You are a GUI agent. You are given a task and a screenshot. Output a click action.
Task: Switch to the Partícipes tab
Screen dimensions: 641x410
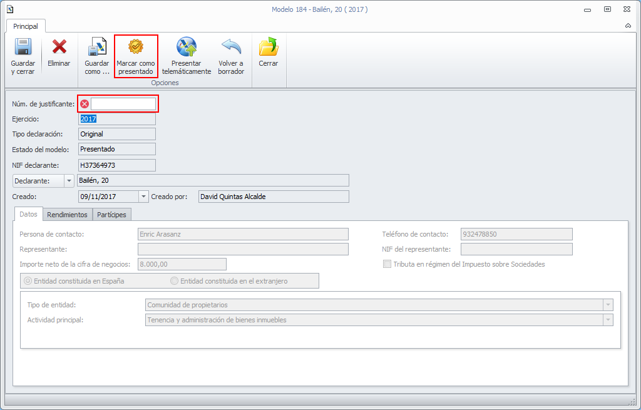pos(111,215)
